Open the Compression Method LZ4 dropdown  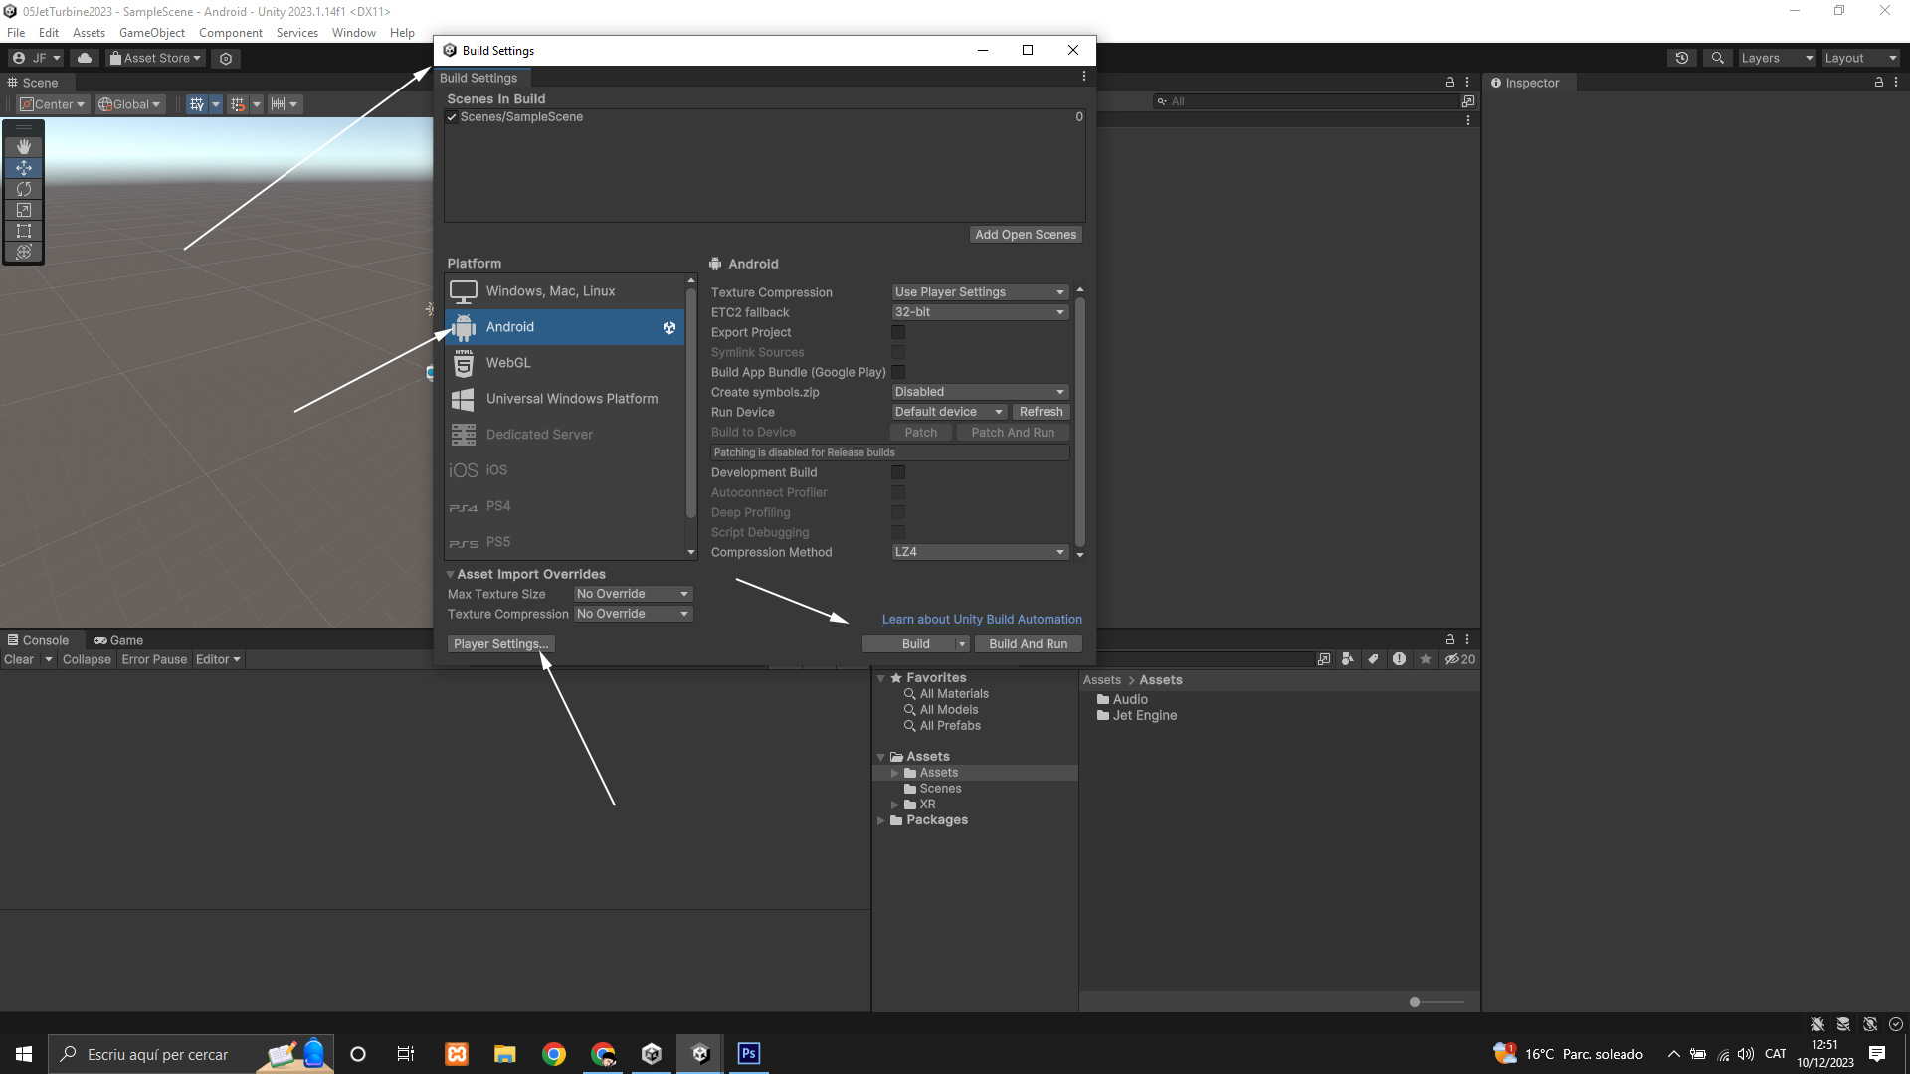coord(980,552)
